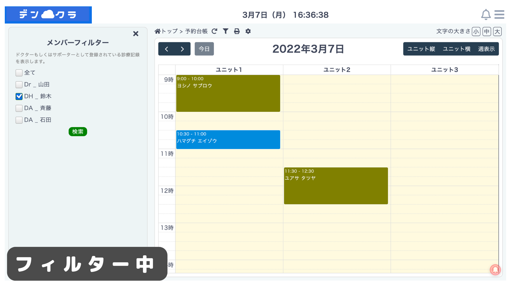
Task: Click the home icon in breadcrumb
Action: 158,31
